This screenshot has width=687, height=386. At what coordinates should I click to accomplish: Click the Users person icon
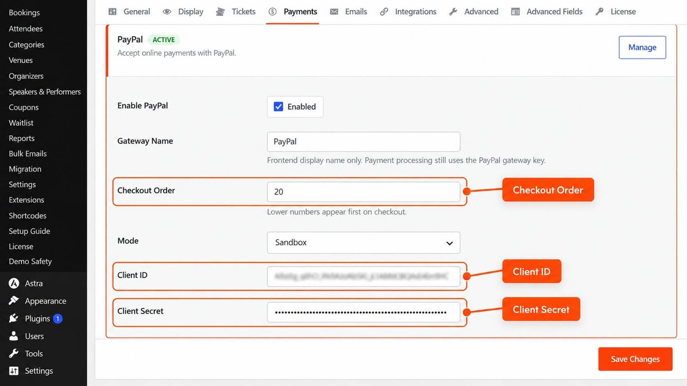(14, 336)
